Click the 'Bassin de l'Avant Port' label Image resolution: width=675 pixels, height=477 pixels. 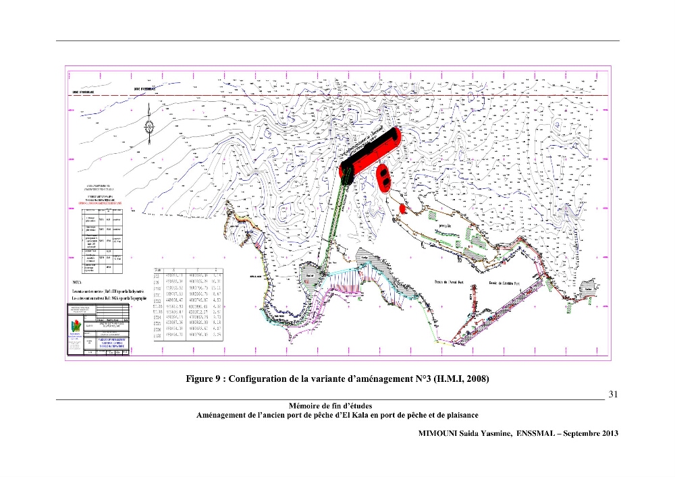point(449,283)
